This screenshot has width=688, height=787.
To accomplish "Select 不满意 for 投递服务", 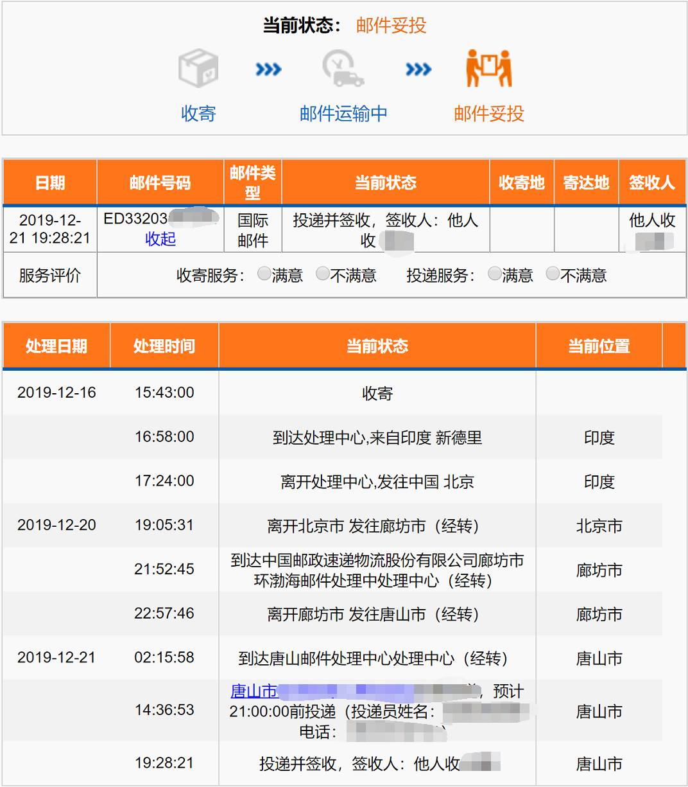I will click(553, 274).
